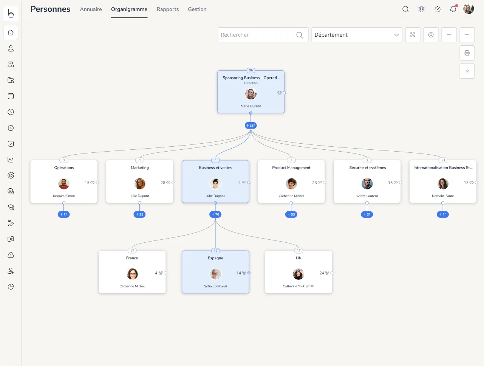Open the help chat icon in header
This screenshot has width=484, height=366.
tap(437, 9)
